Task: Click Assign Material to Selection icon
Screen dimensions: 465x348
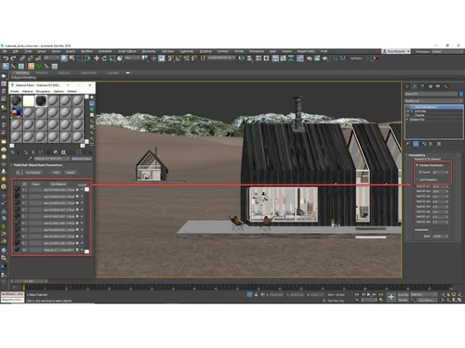Action: coord(26,152)
